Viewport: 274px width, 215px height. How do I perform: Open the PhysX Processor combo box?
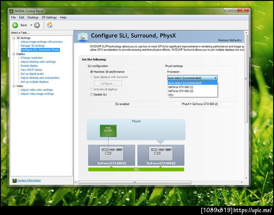click(192, 78)
